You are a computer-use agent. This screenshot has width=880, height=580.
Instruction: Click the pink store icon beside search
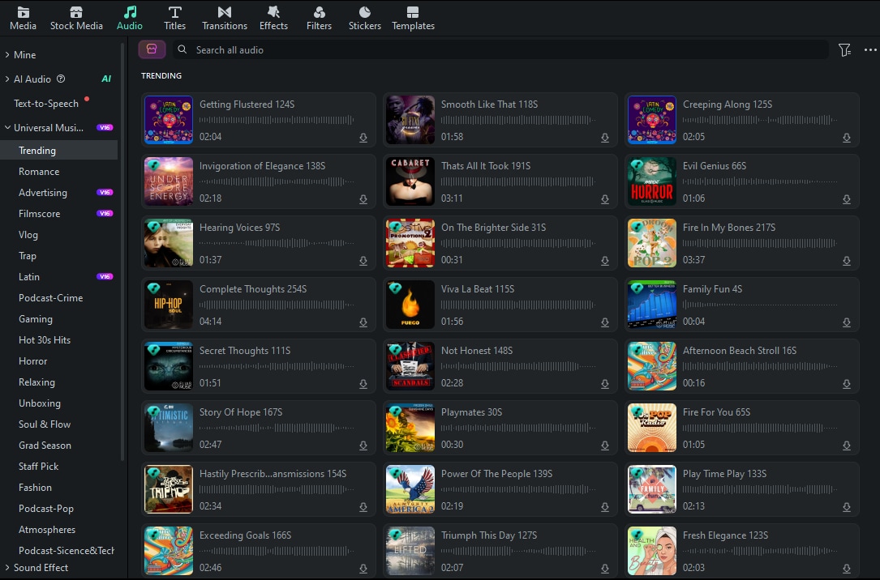coord(152,49)
